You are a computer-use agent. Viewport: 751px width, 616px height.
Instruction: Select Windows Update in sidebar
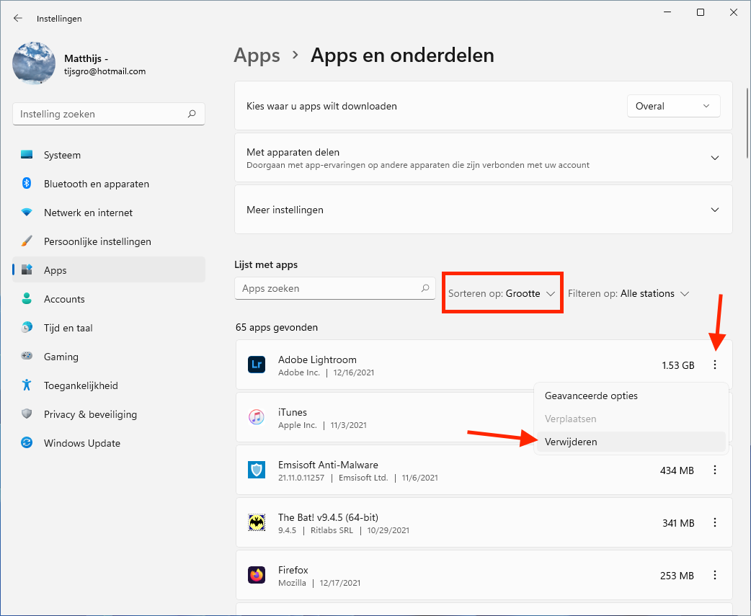click(x=81, y=443)
